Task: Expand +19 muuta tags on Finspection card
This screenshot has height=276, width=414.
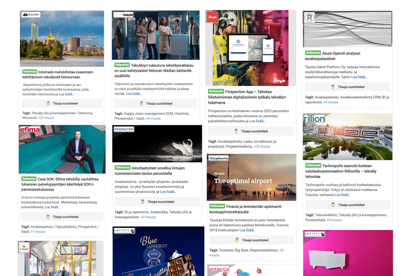Action: (262, 146)
